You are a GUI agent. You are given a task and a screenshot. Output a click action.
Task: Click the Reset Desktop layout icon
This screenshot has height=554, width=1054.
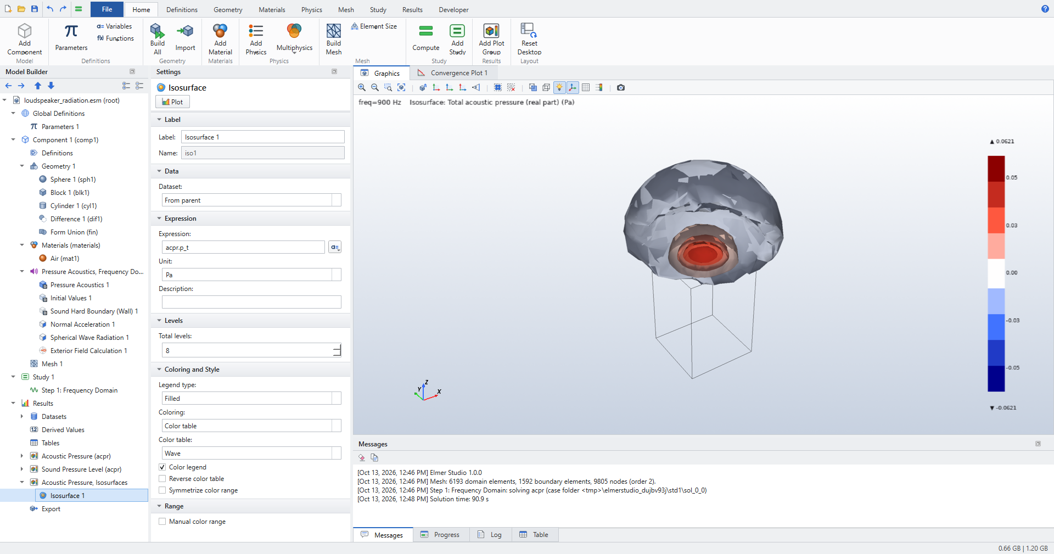point(529,39)
